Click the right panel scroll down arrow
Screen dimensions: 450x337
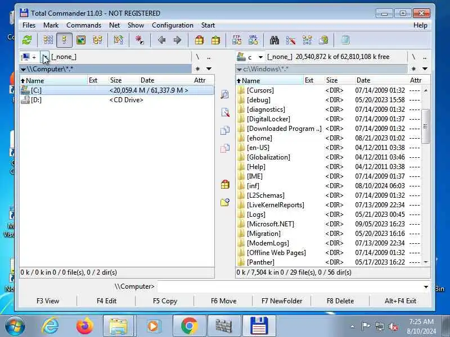(426, 262)
